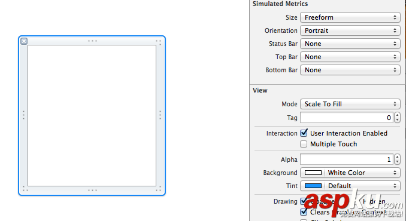Open the Status Bar dropdown
This screenshot has width=406, height=221.
(x=350, y=44)
